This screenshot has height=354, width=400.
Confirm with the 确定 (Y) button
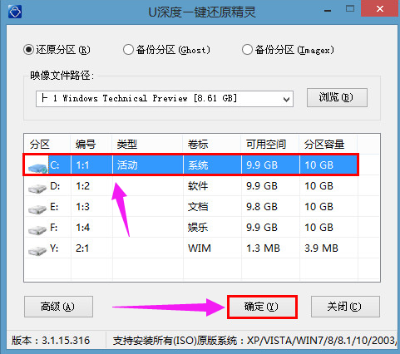click(x=262, y=307)
